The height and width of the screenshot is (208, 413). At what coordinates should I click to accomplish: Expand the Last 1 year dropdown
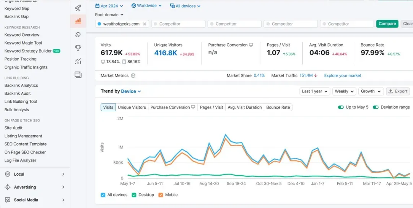point(314,91)
